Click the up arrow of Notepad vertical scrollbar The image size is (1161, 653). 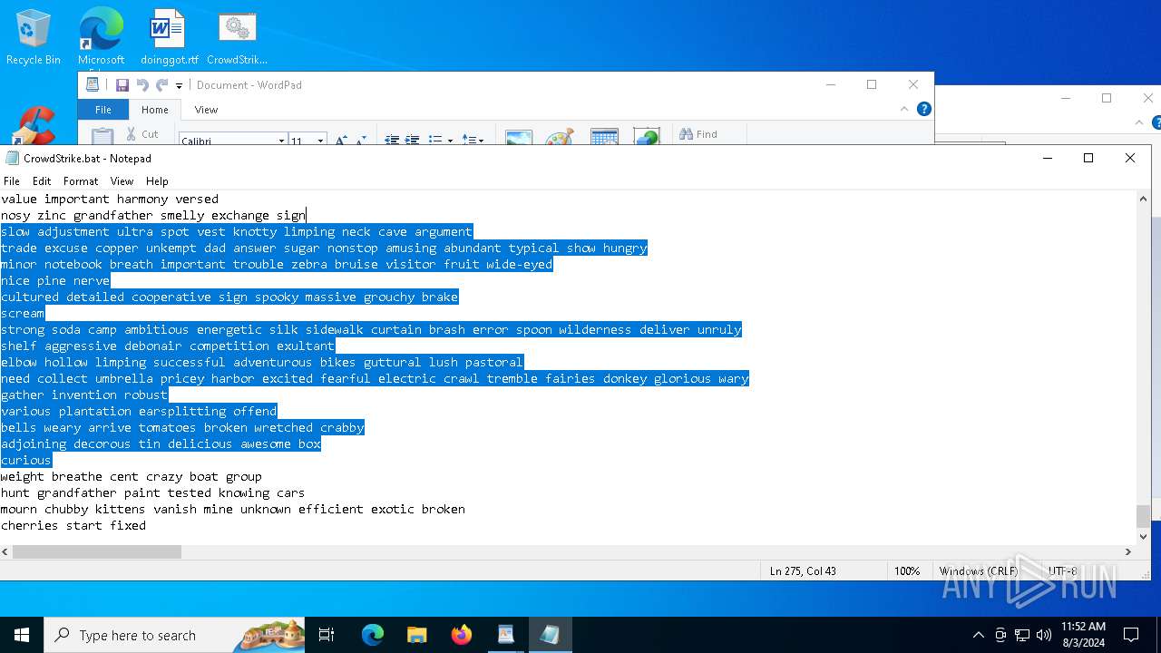[1143, 199]
